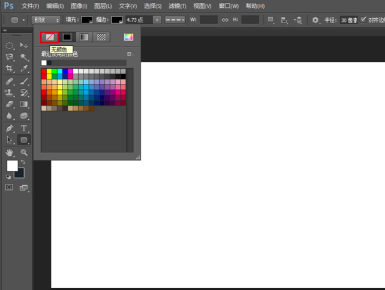Click the white foreground color box
The height and width of the screenshot is (290, 385).
12,166
